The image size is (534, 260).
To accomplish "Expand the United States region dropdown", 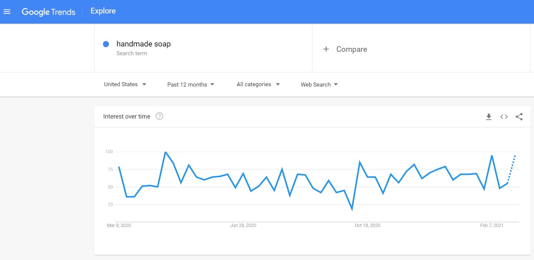I will point(125,84).
